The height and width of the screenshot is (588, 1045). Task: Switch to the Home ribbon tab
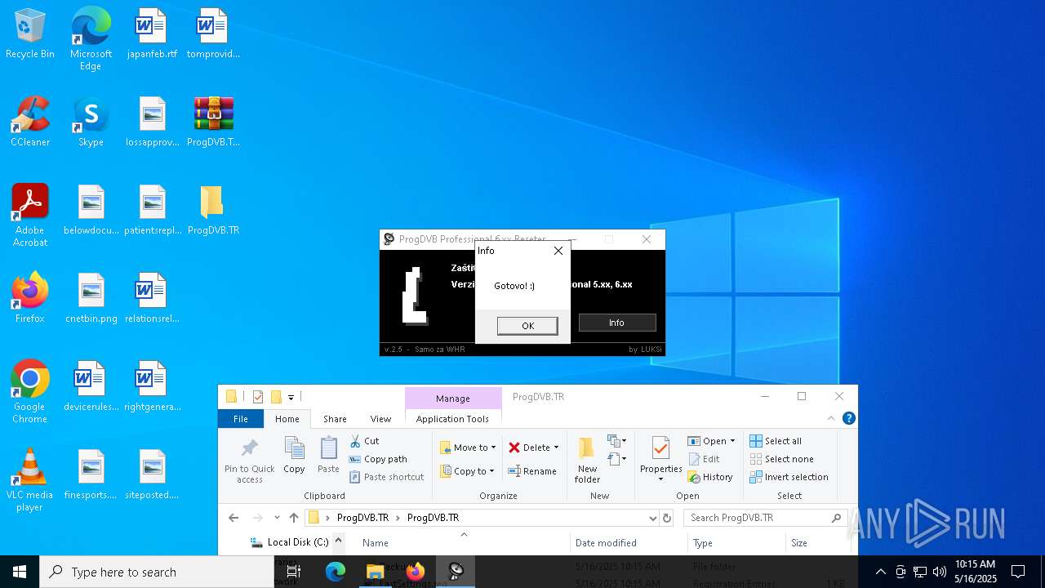coord(287,419)
